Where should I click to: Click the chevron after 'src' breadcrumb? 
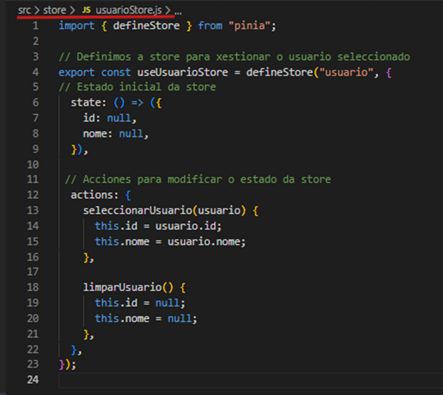37,11
